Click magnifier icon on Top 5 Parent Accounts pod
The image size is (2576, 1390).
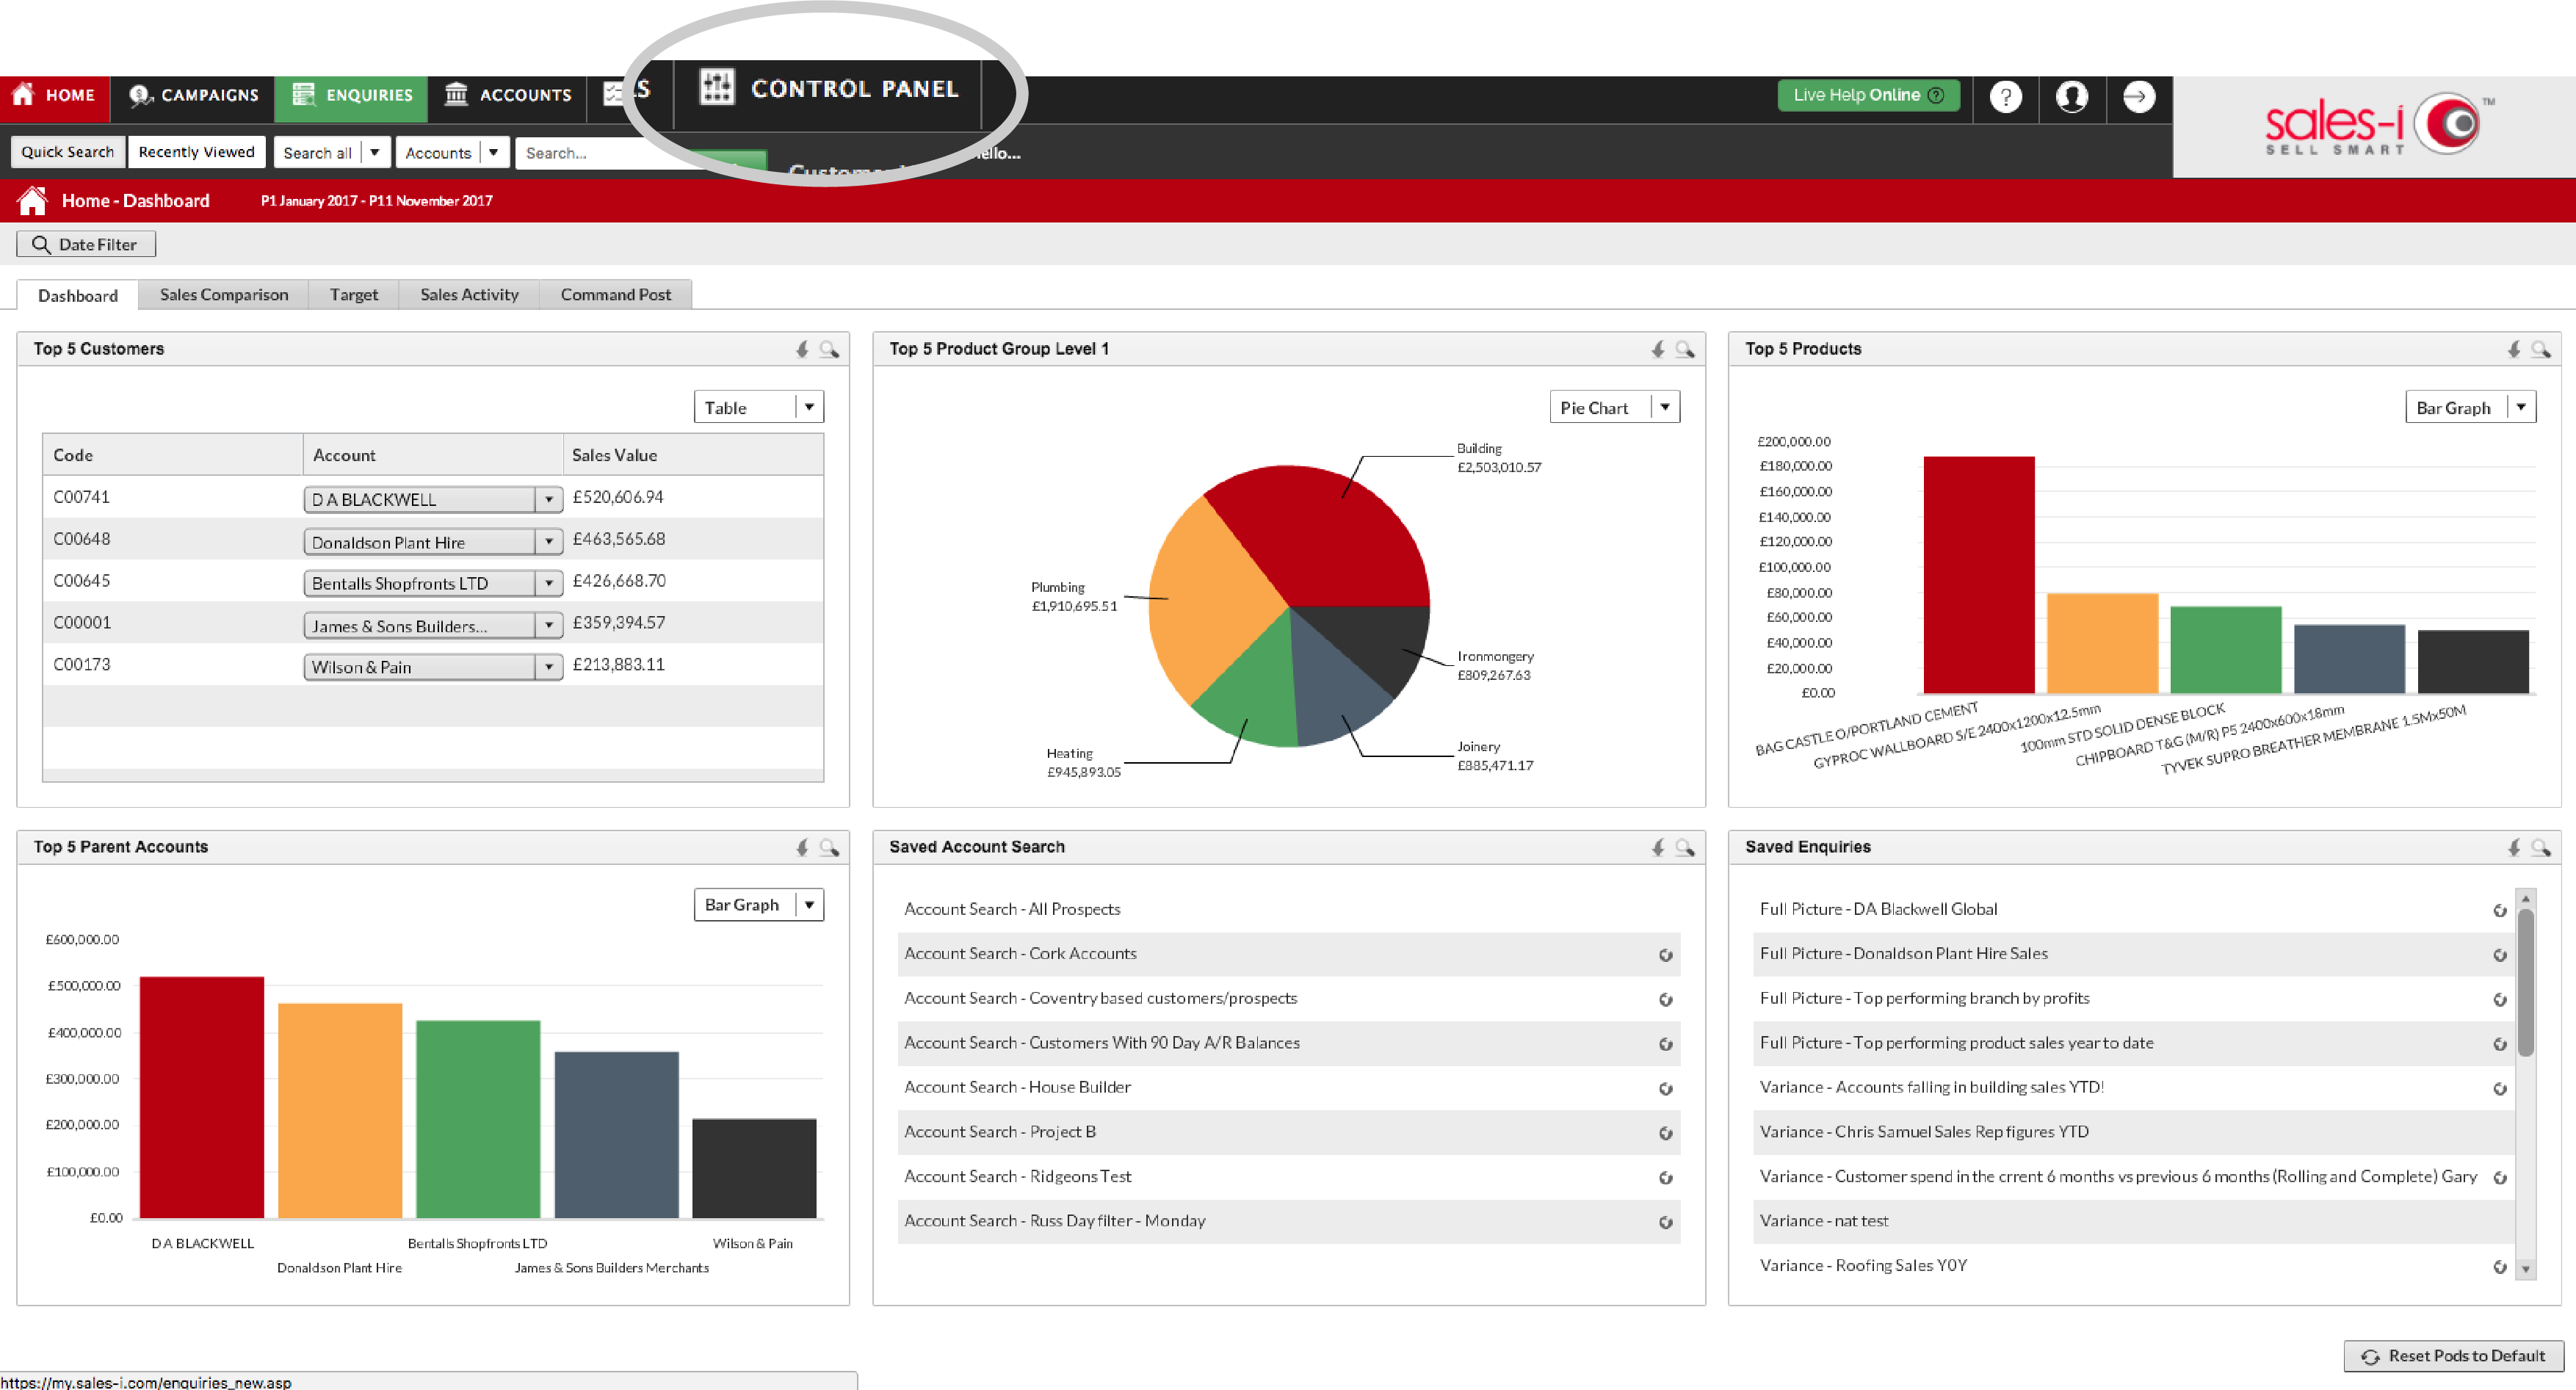[829, 847]
